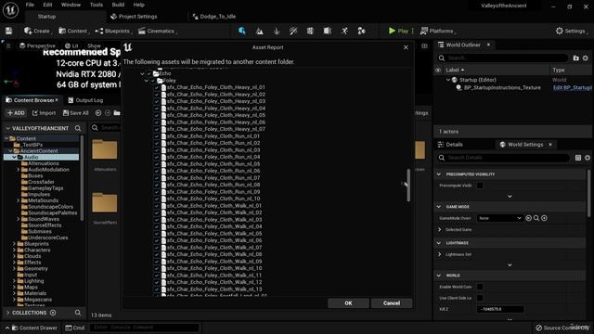Click ADD button in Content Browser
Image resolution: width=594 pixels, height=334 pixels.
16,113
